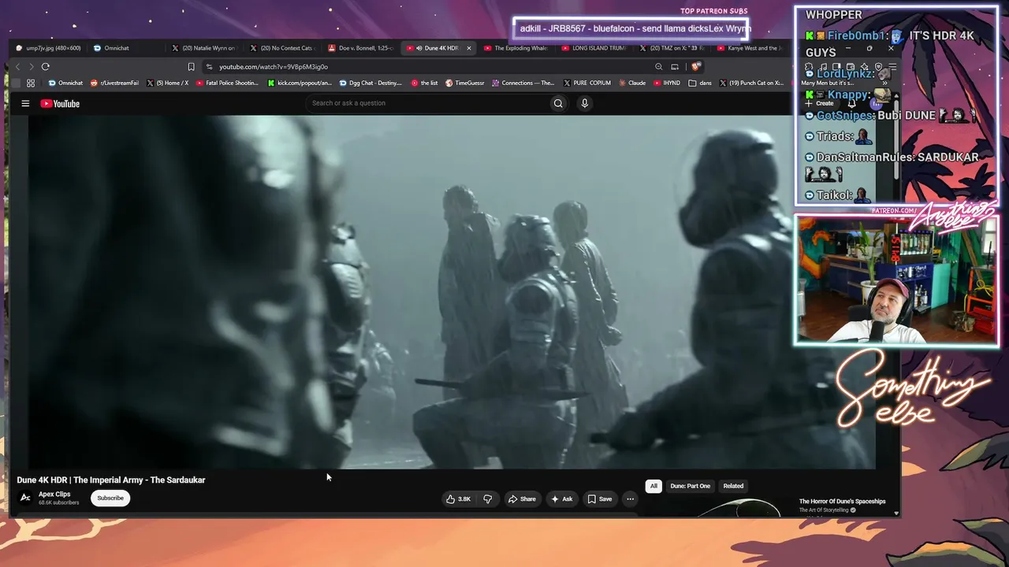Open the browser apps grid icon
1009x567 pixels.
(x=31, y=83)
